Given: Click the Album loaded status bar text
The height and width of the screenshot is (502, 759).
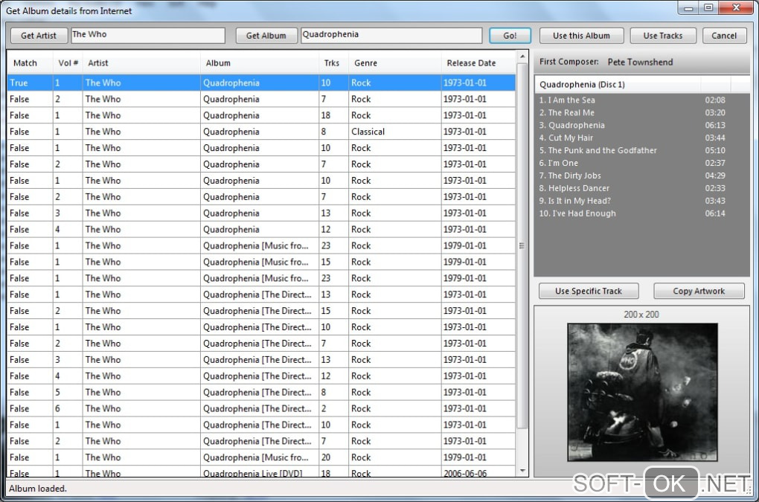Looking at the screenshot, I should point(38,489).
